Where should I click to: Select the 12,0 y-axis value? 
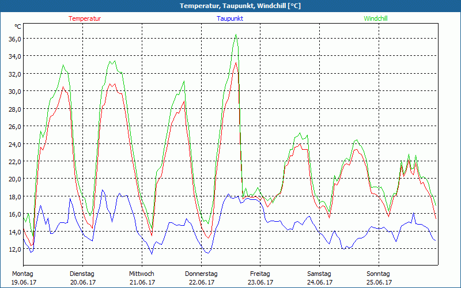[15, 249]
